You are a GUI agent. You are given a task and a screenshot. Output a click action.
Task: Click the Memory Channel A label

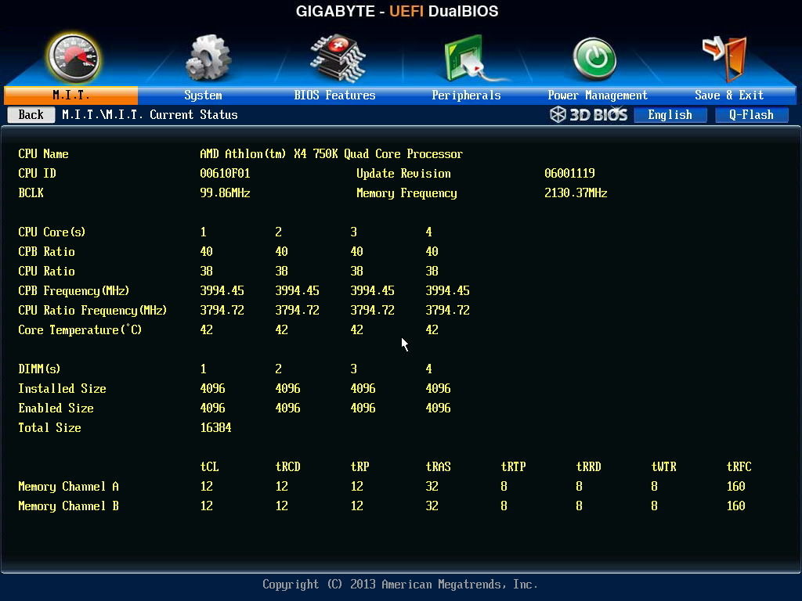69,487
